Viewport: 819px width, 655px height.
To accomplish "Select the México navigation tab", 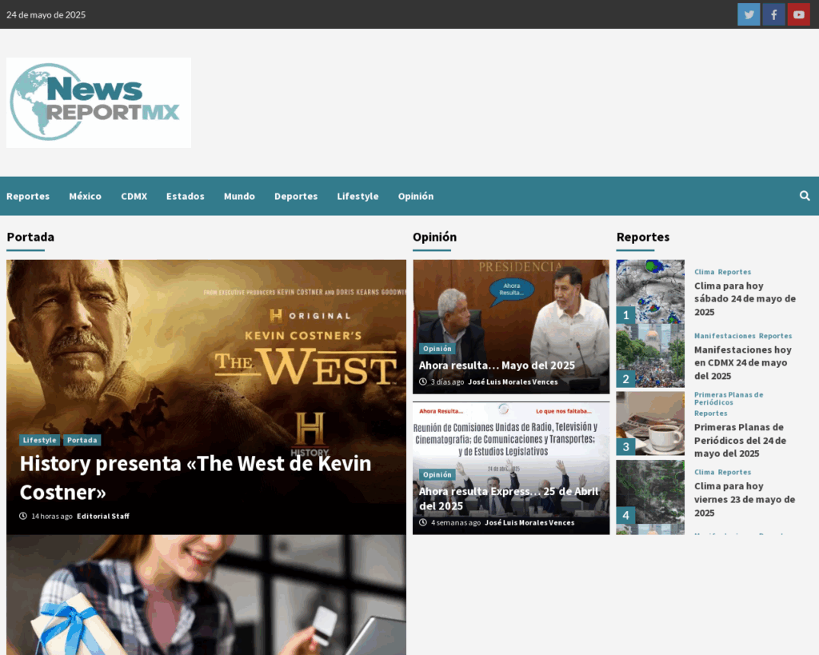I will [x=85, y=196].
